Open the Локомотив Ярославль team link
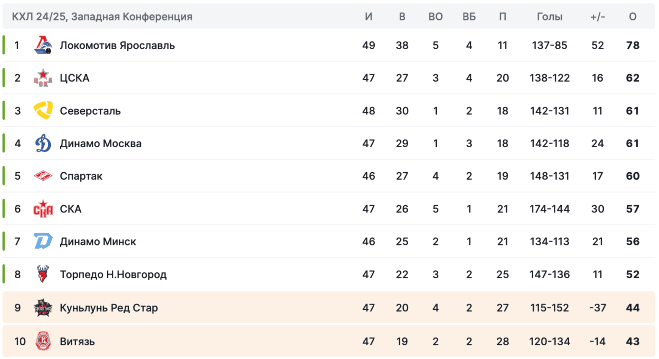The width and height of the screenshot is (659, 359). tap(117, 45)
